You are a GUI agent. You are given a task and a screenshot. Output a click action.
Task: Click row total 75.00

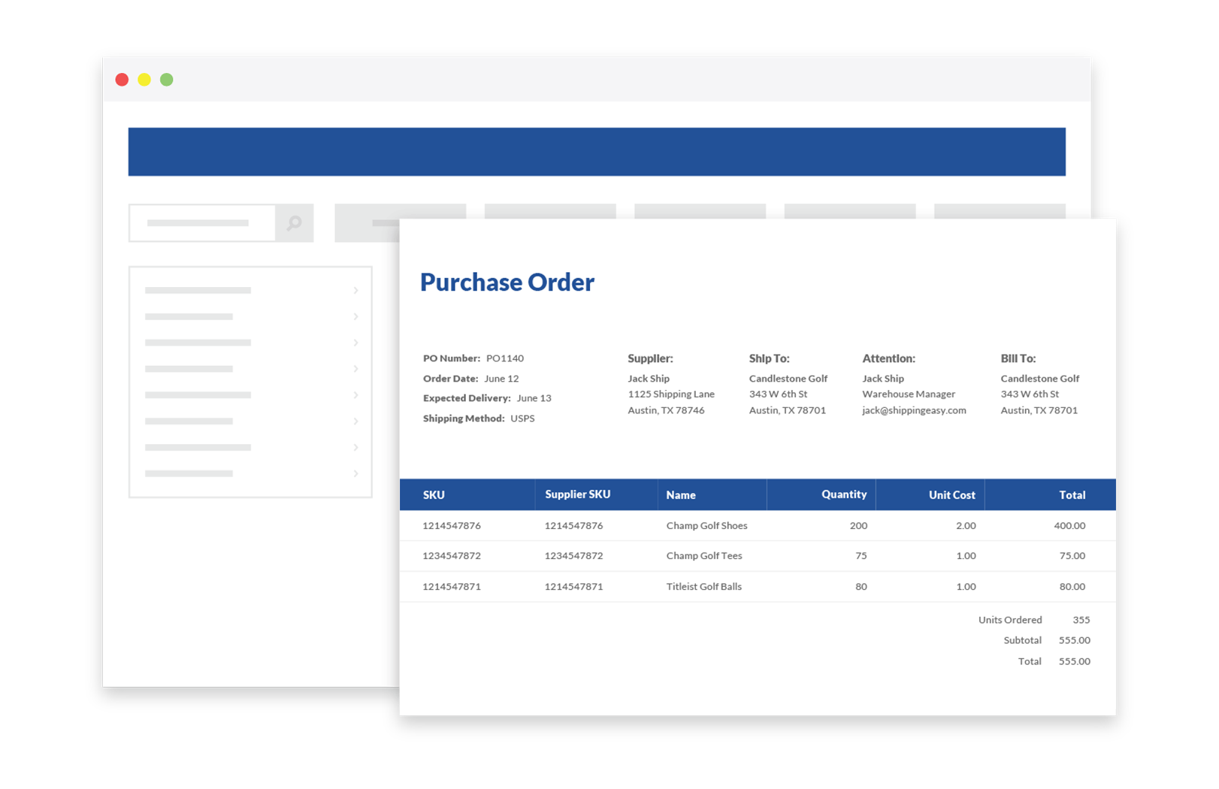pos(1072,556)
